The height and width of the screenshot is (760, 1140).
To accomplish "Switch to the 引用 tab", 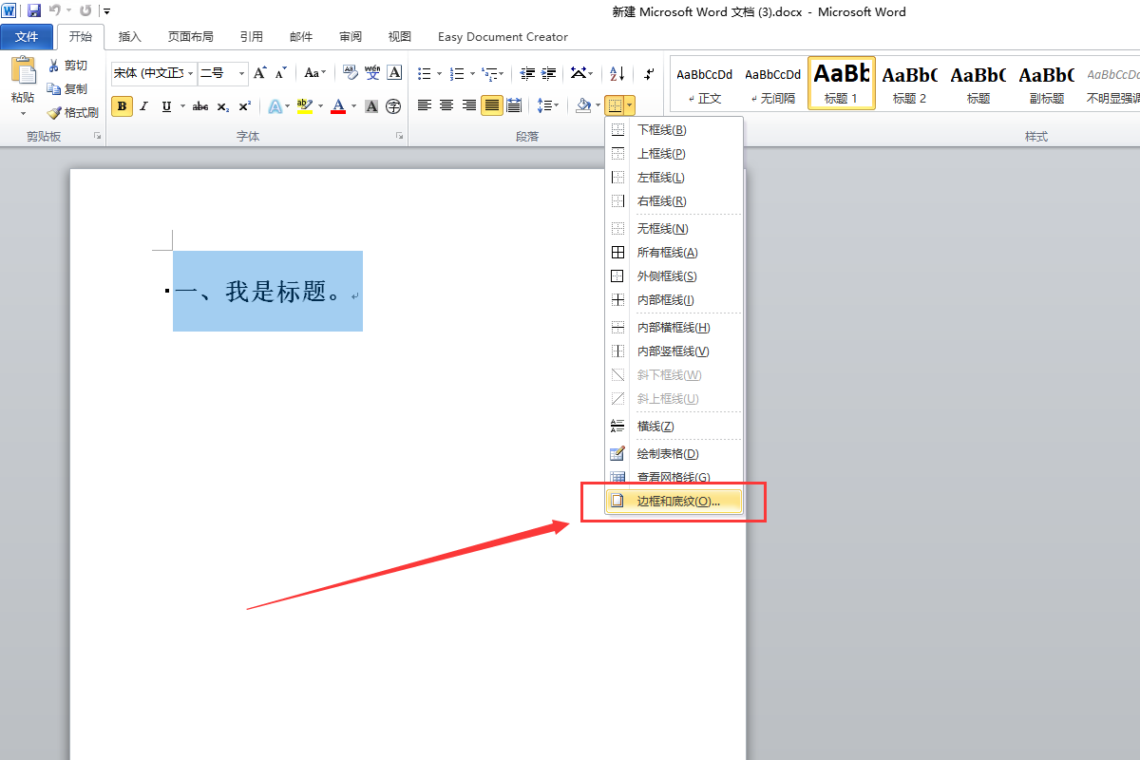I will tap(251, 37).
